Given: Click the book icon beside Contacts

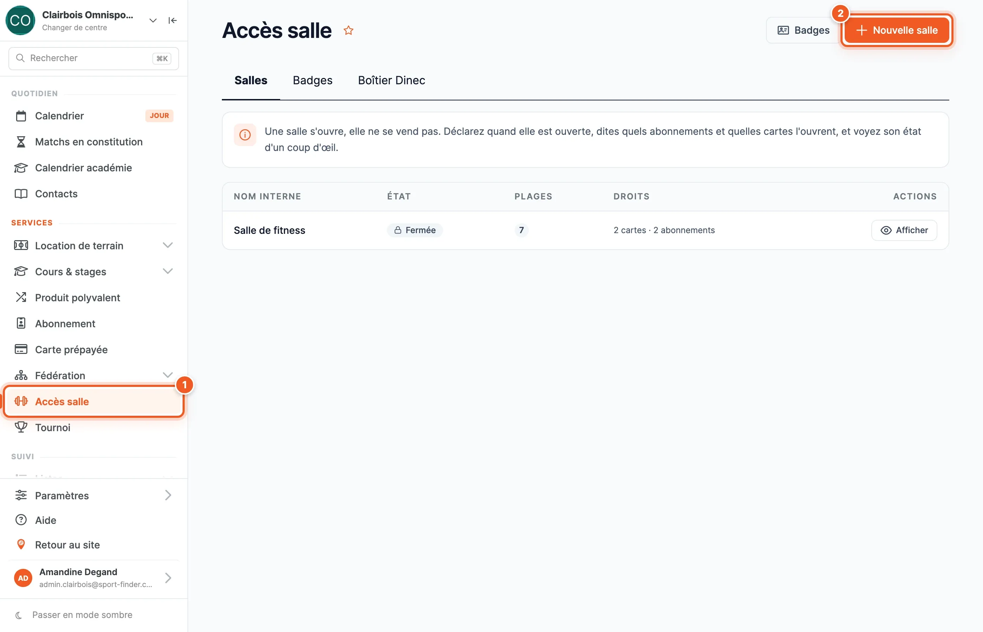Looking at the screenshot, I should [21, 194].
